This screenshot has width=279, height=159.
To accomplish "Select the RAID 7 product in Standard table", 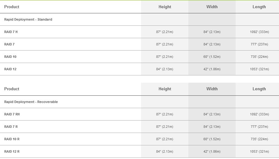I will pyautogui.click(x=9, y=44).
